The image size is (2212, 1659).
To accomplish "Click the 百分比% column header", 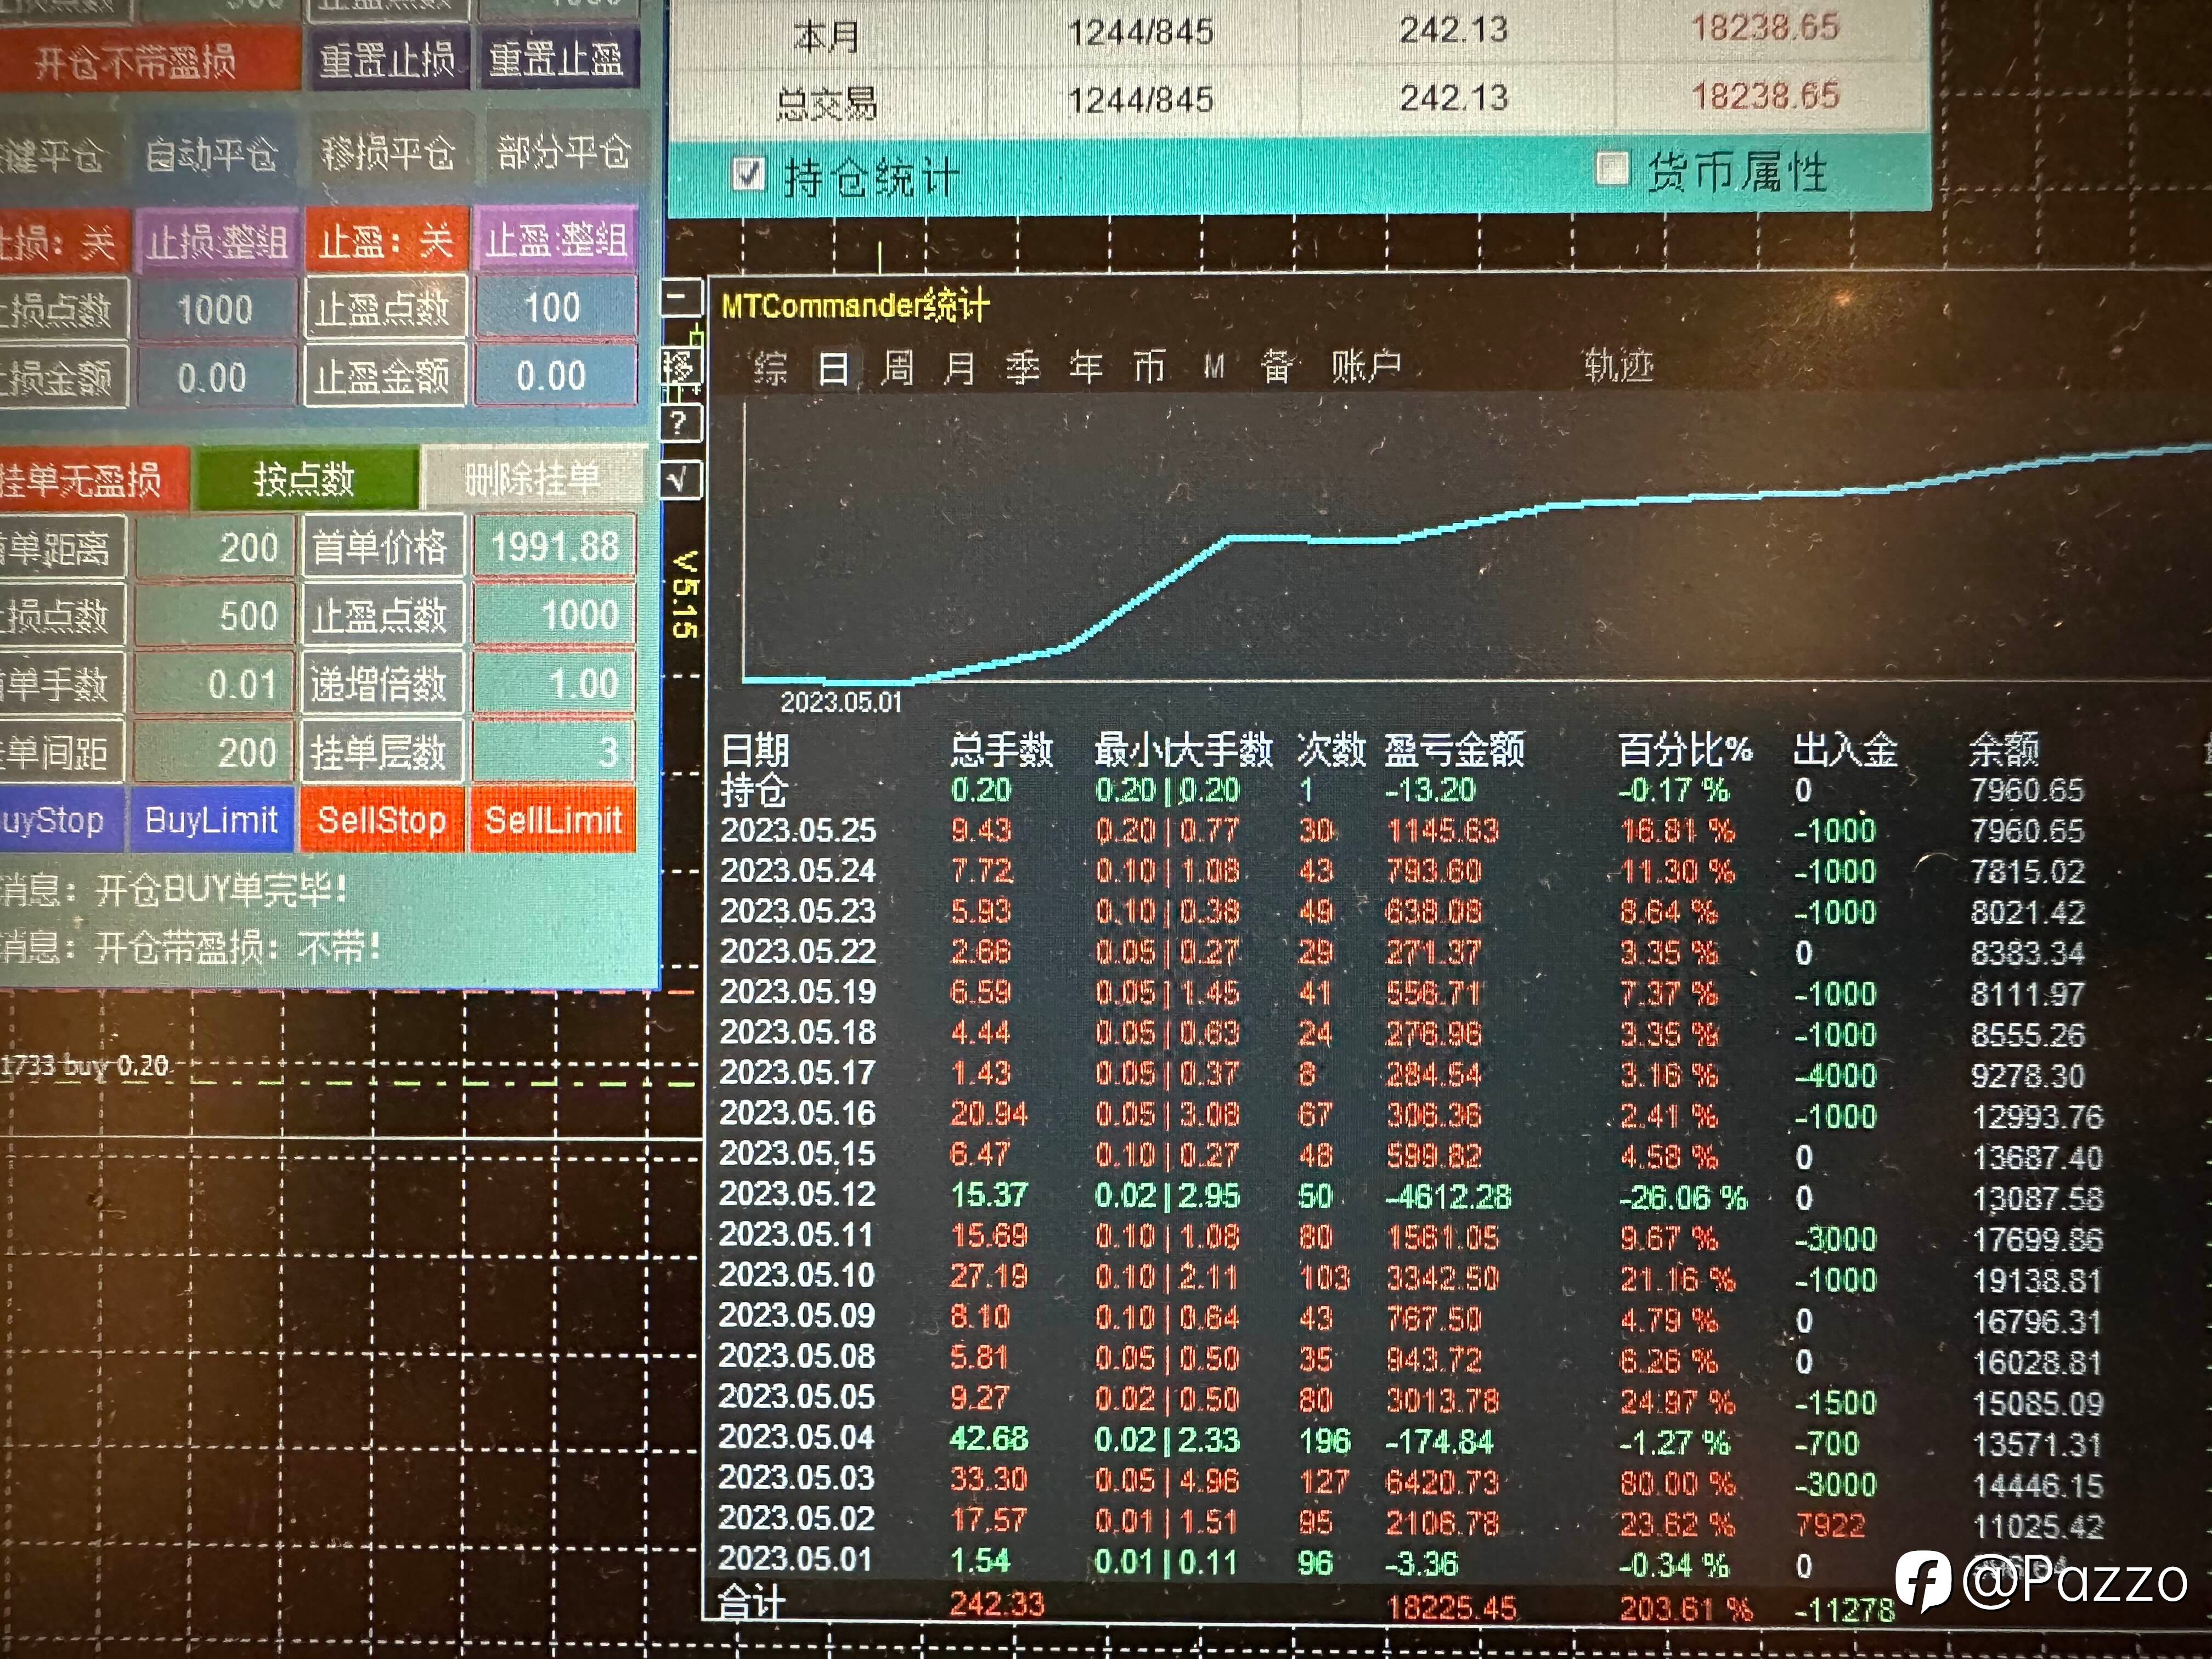I will click(1685, 749).
